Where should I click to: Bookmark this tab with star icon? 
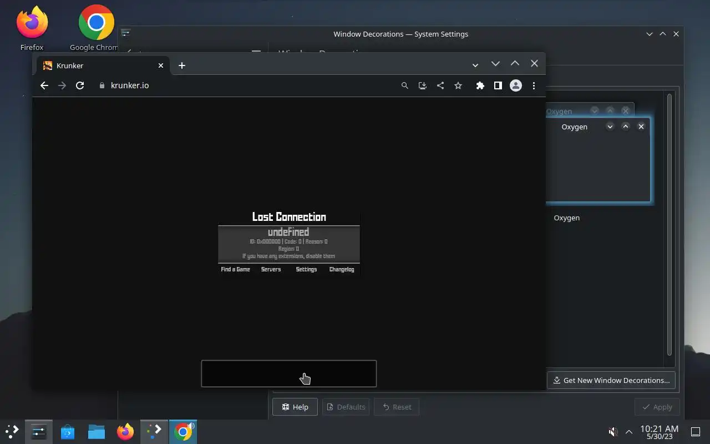click(x=458, y=85)
